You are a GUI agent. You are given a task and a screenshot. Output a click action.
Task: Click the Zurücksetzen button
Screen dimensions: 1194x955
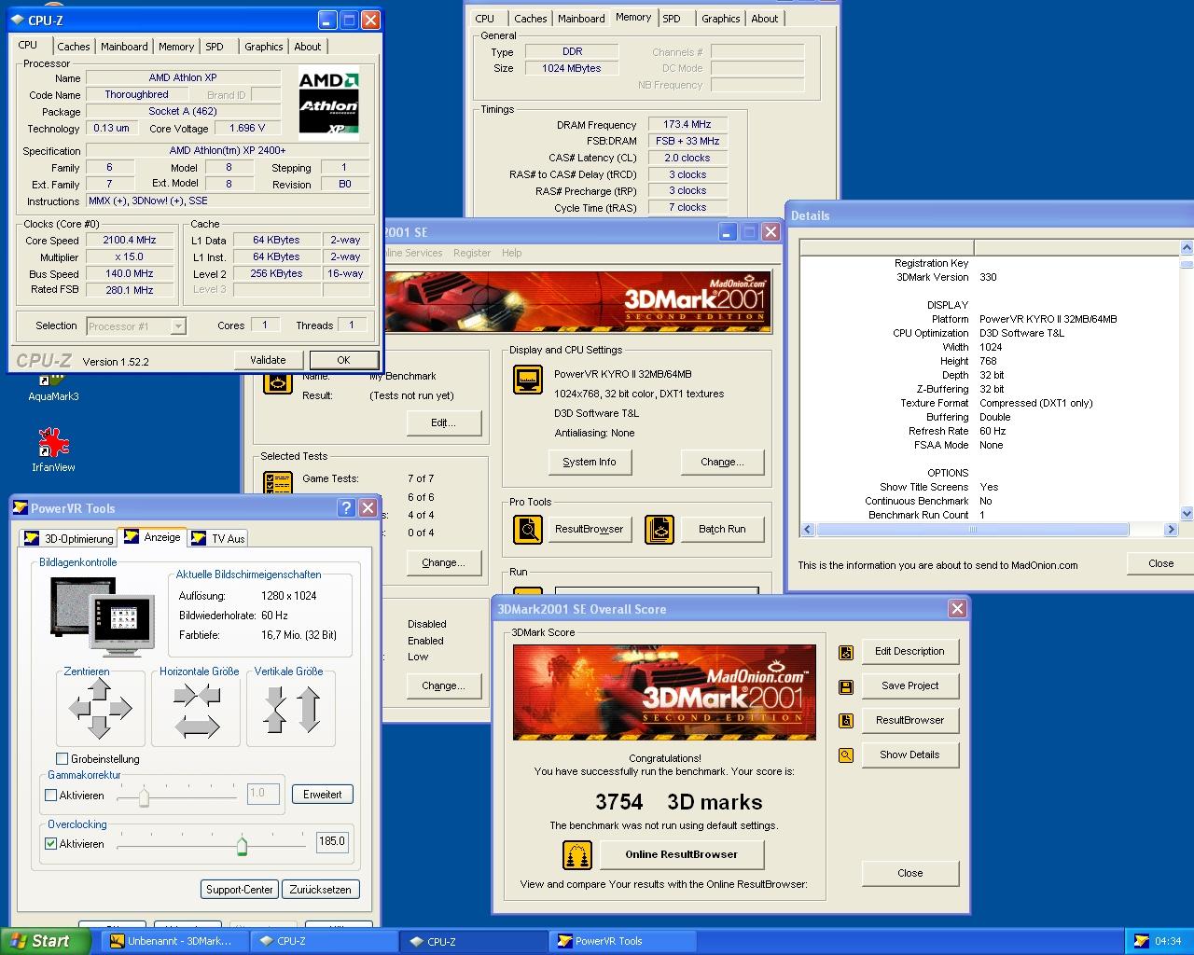(x=320, y=890)
